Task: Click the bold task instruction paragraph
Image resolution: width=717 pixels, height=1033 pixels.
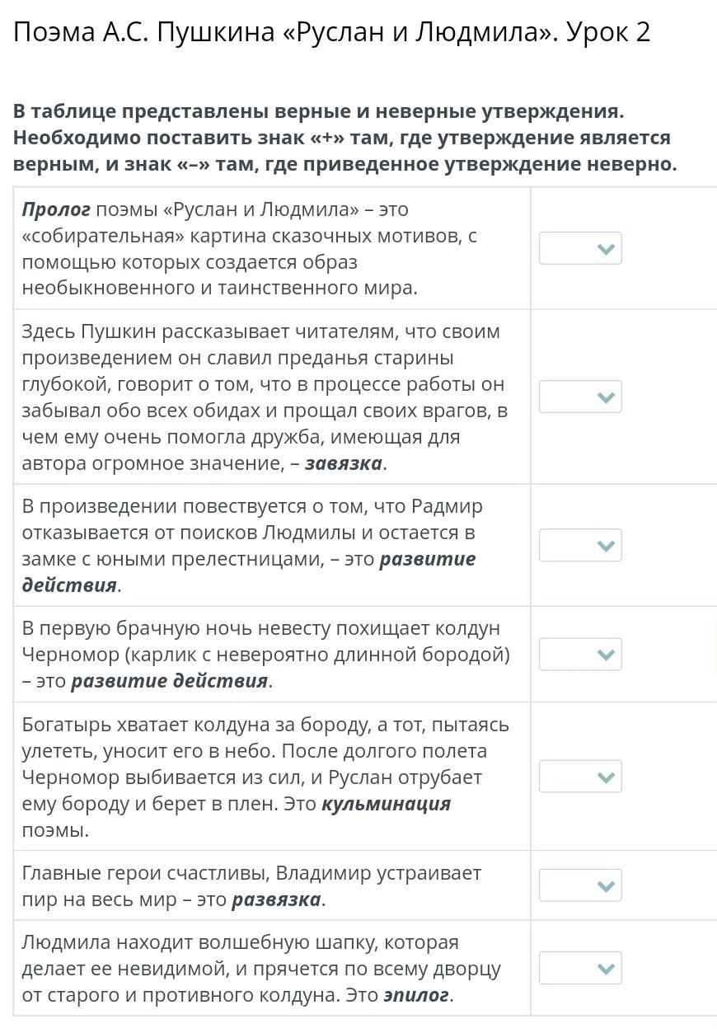Action: 344,138
